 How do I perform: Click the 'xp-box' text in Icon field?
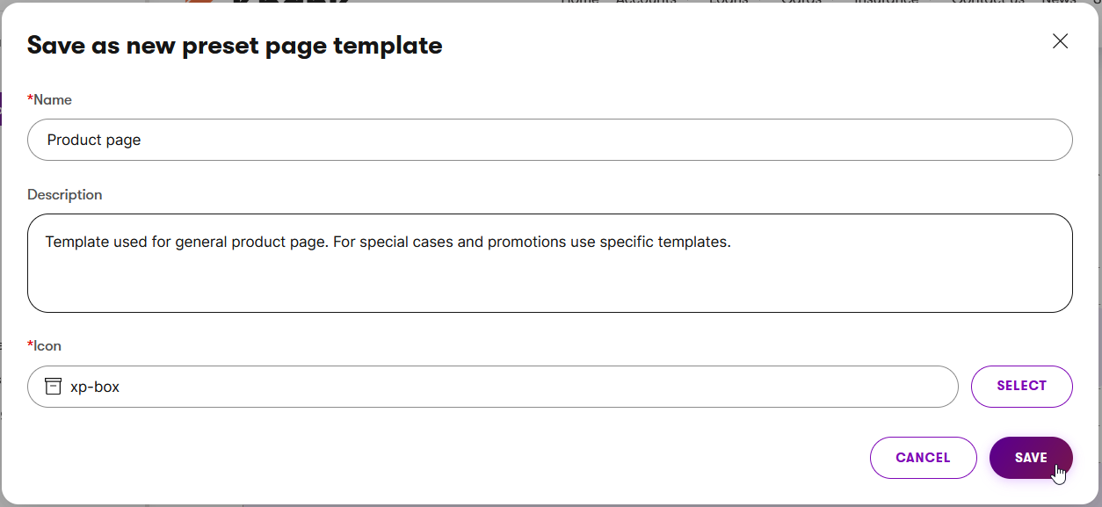click(x=95, y=387)
